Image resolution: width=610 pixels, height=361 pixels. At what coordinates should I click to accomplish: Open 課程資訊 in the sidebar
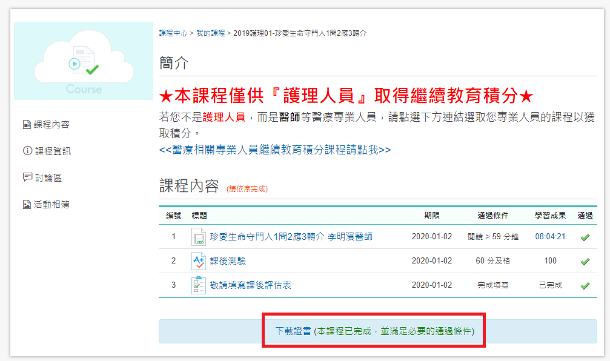(x=52, y=151)
